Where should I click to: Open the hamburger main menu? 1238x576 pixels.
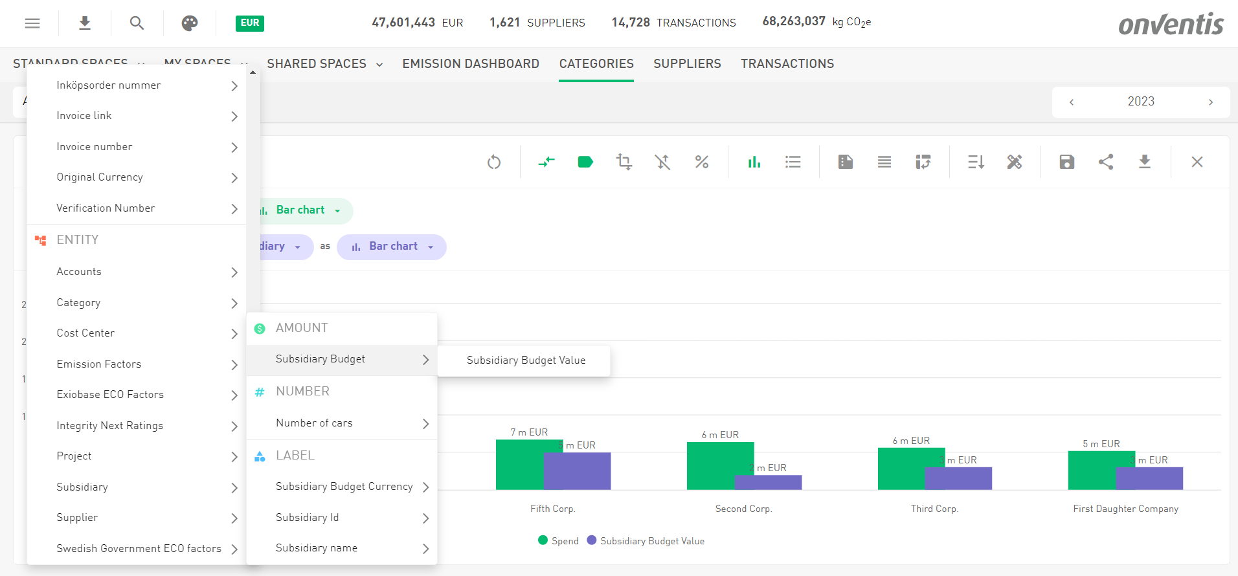tap(32, 23)
